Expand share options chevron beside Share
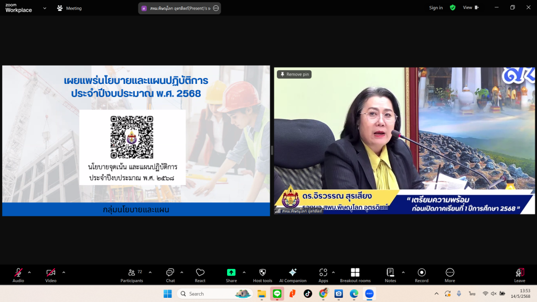This screenshot has width=537, height=302. click(x=244, y=273)
